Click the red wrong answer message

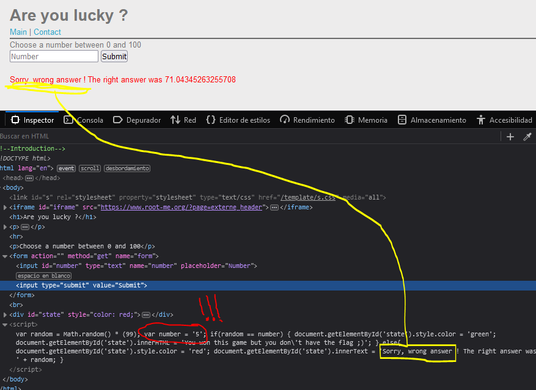(x=123, y=79)
